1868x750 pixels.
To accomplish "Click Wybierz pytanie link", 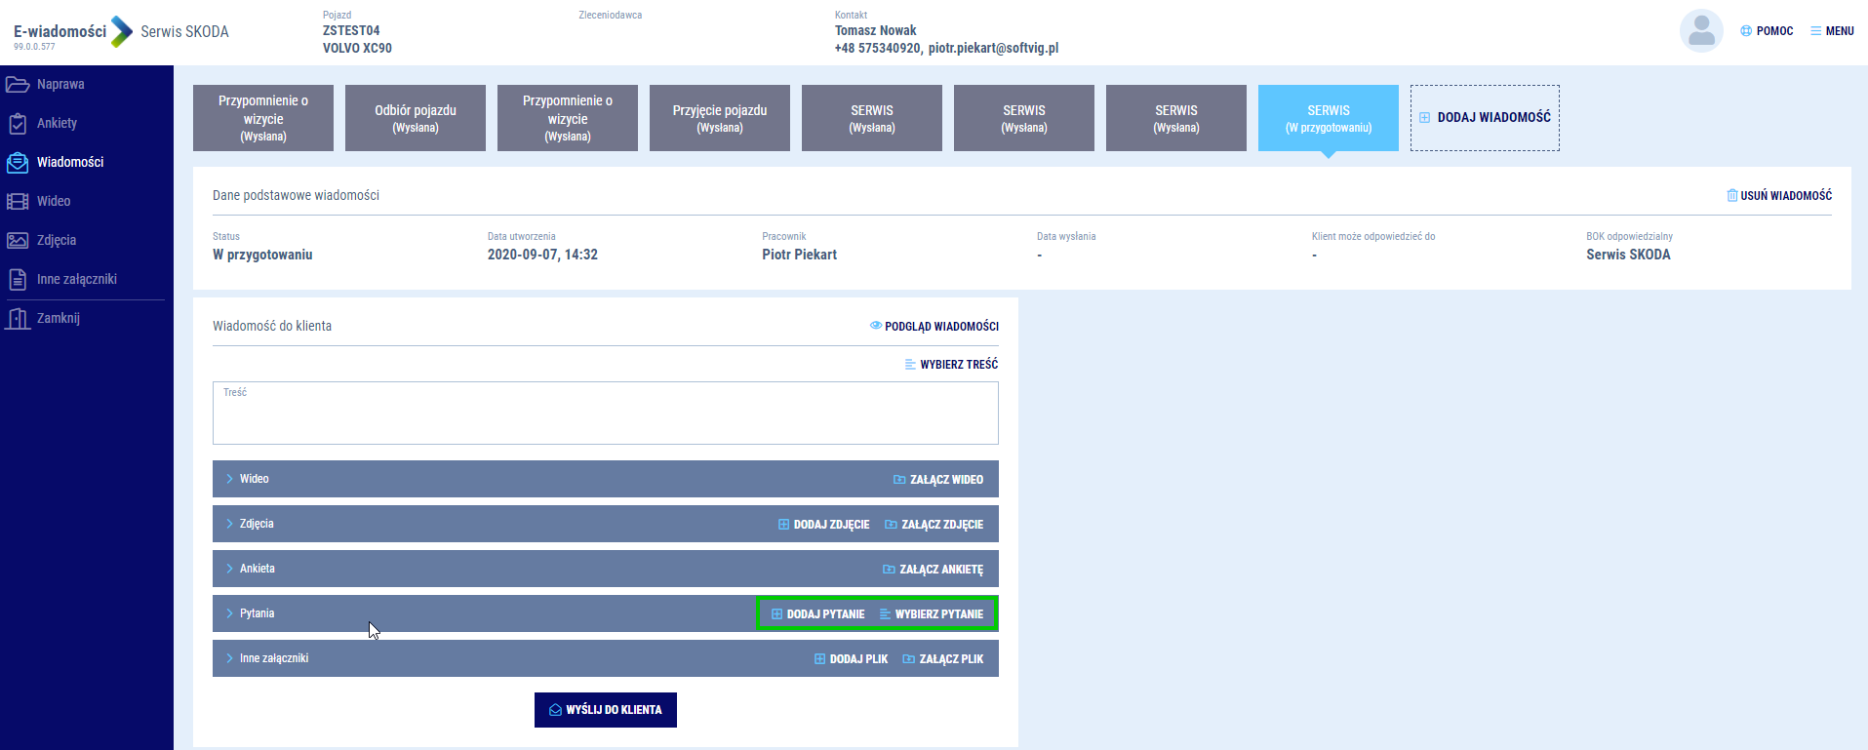I will tap(932, 614).
